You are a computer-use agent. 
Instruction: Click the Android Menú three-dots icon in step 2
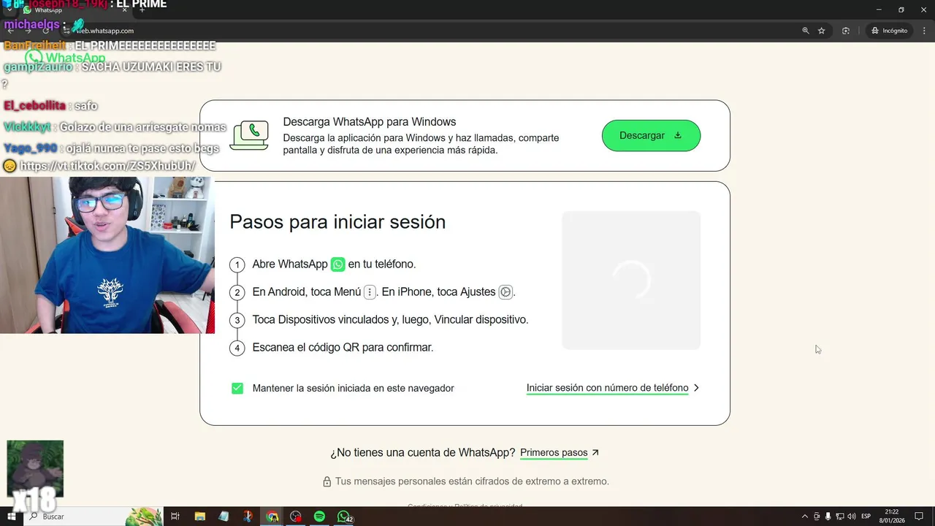click(x=370, y=291)
